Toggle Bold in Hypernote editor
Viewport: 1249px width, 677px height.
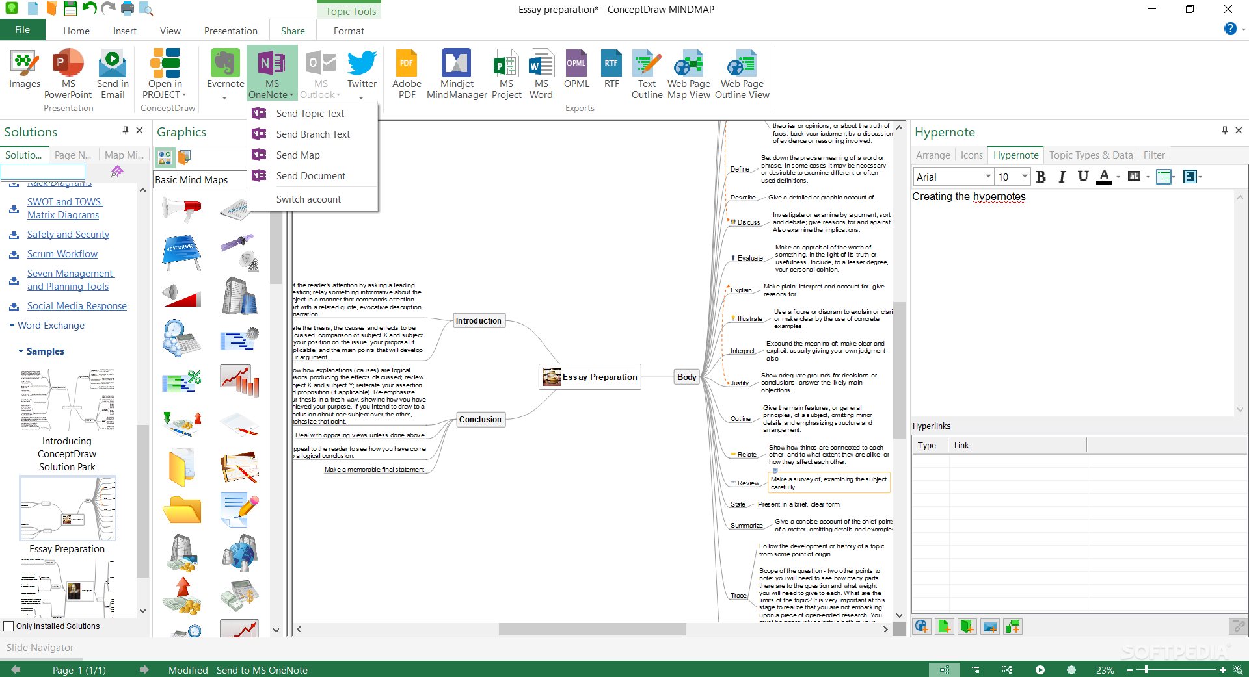pos(1041,177)
